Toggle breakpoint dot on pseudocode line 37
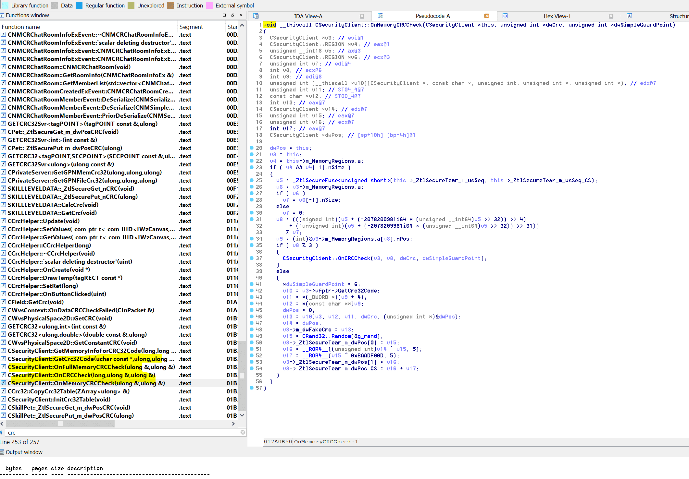 [252, 258]
